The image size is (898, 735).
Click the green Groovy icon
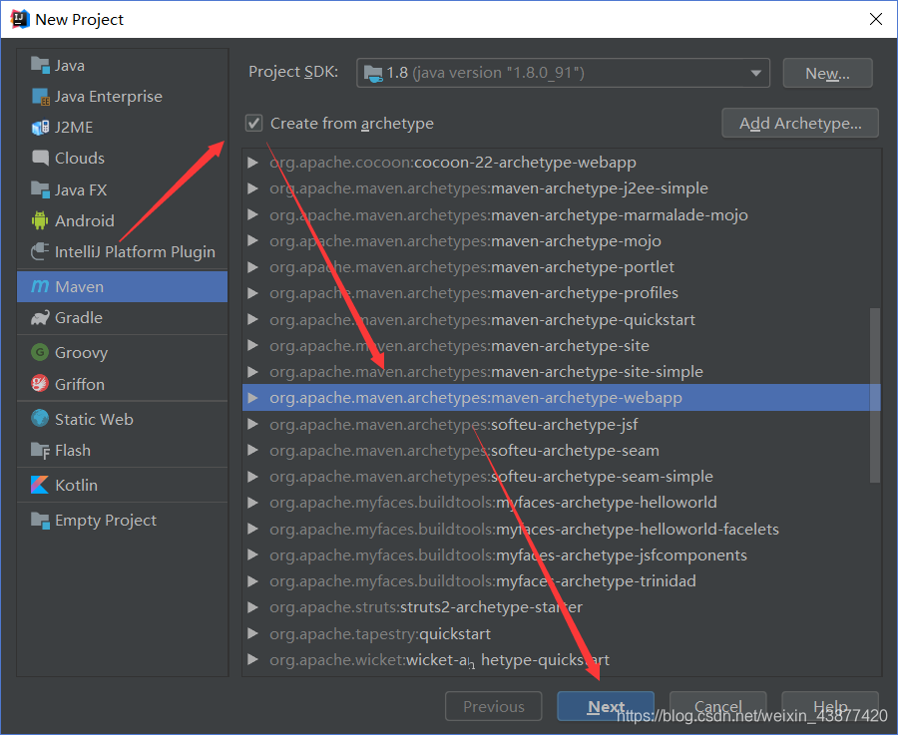(x=40, y=352)
